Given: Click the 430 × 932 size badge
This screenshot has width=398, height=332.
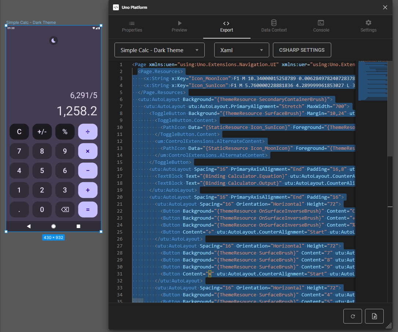Looking at the screenshot, I should coord(53,237).
